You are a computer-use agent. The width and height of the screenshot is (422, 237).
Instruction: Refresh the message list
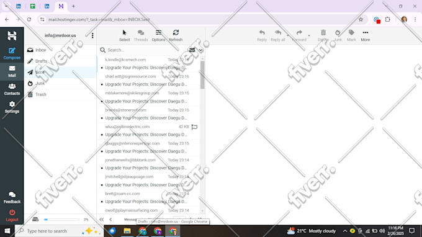coord(176,35)
